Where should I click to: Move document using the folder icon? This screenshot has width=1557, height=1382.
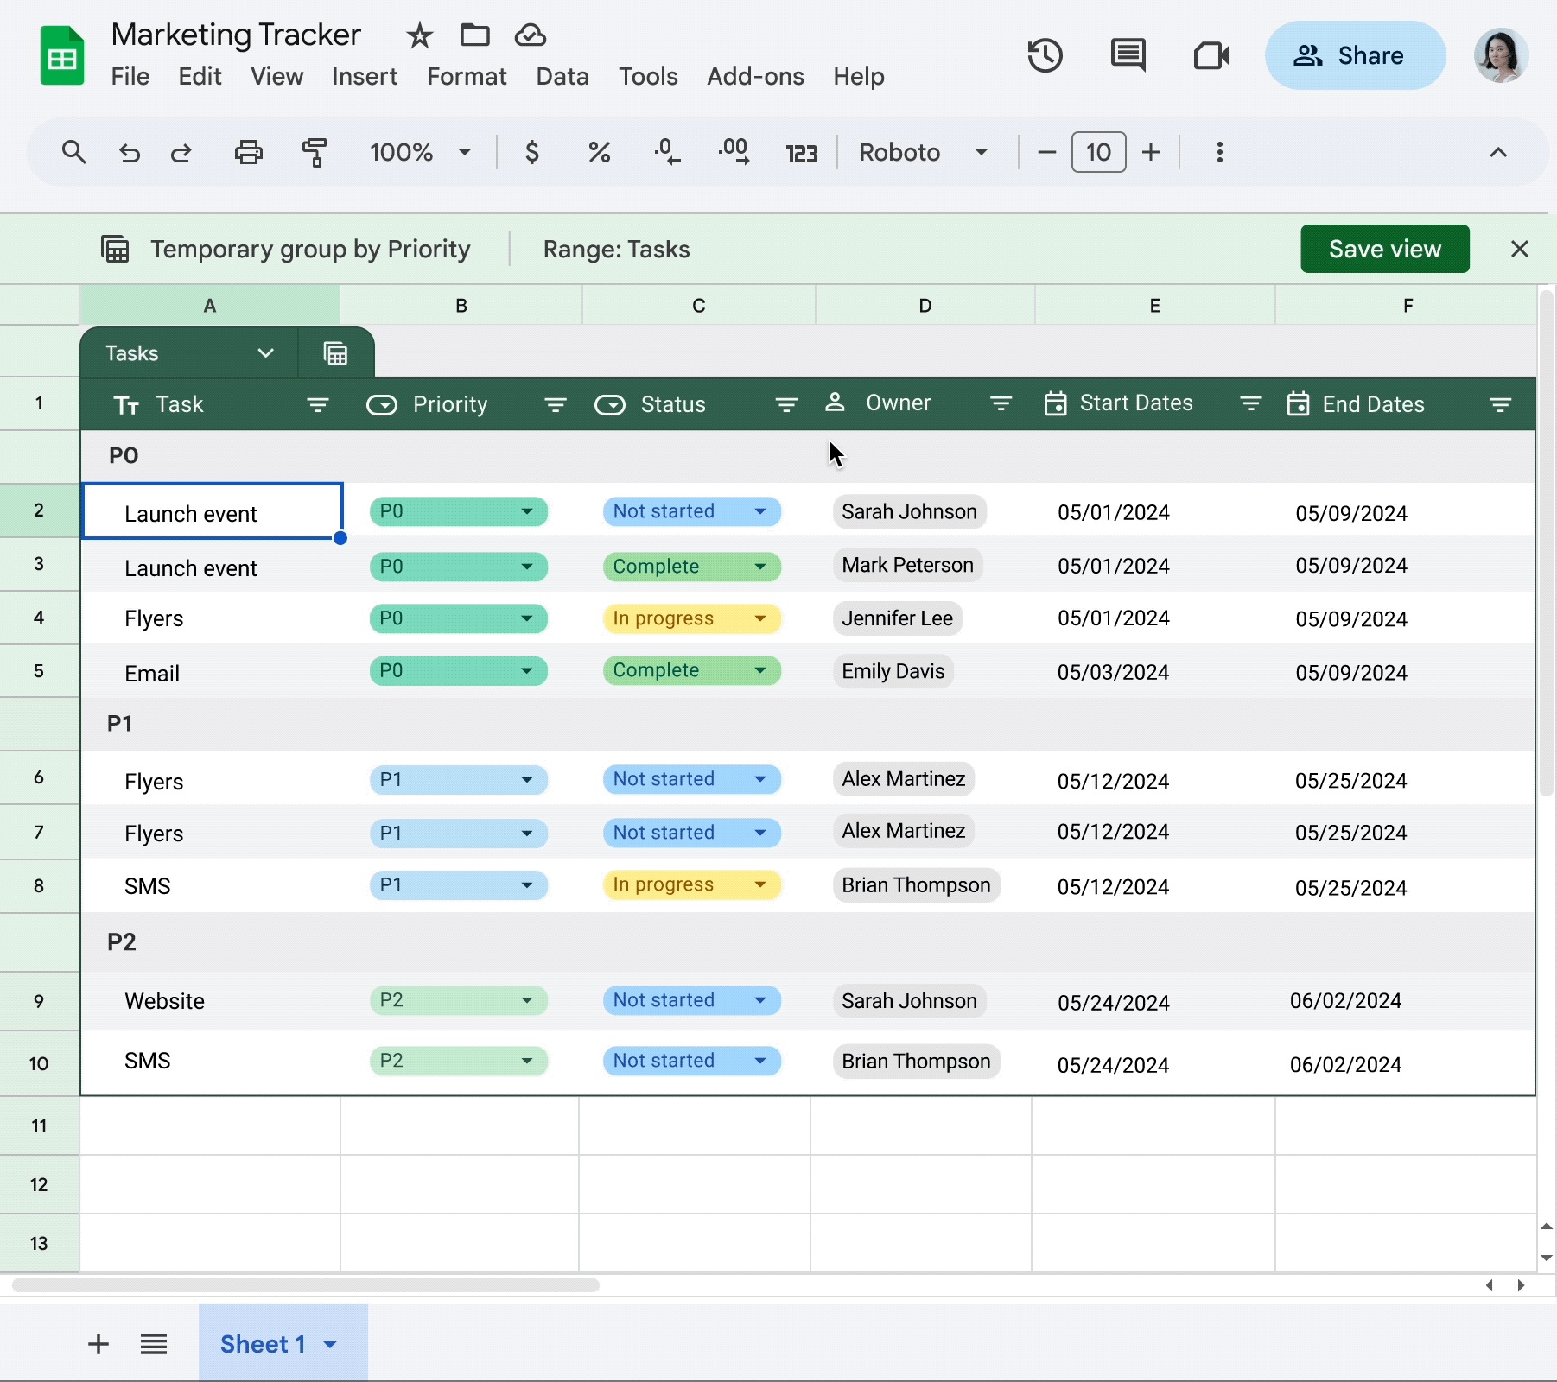474,35
